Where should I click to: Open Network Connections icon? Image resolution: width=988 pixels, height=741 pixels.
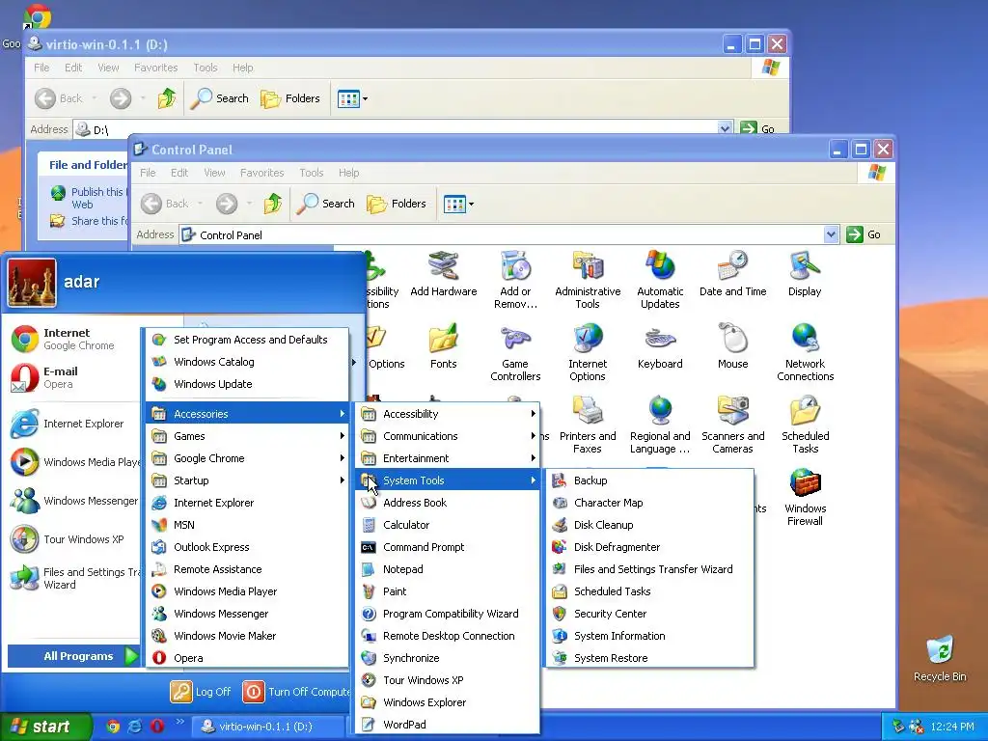805,353
